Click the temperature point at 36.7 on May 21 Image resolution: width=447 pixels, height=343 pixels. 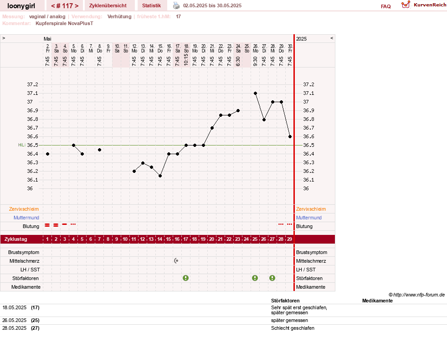click(212, 128)
